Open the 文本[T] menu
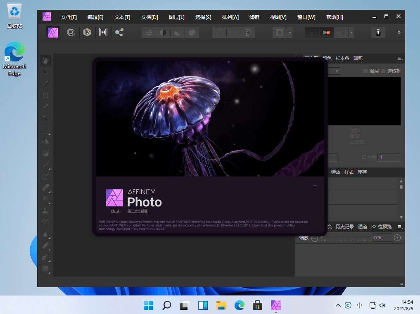Image resolution: width=420 pixels, height=314 pixels. (x=122, y=17)
